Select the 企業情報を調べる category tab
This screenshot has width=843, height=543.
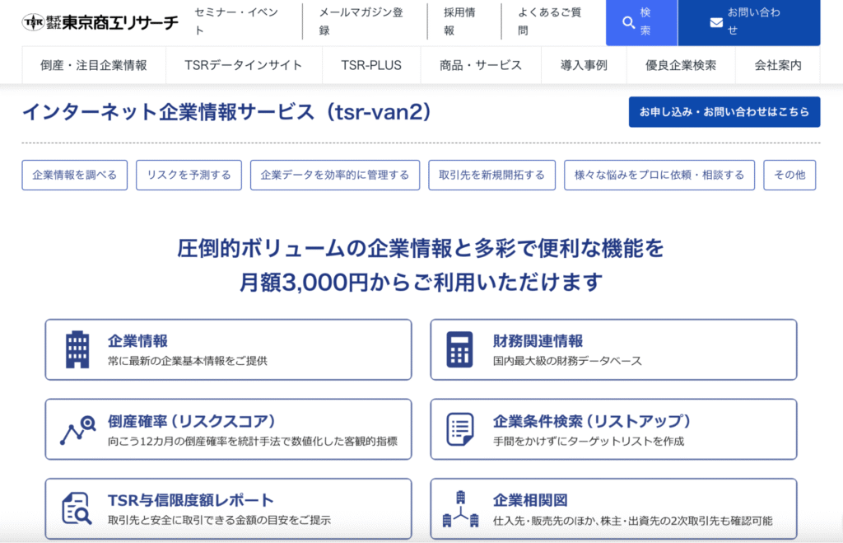(75, 175)
